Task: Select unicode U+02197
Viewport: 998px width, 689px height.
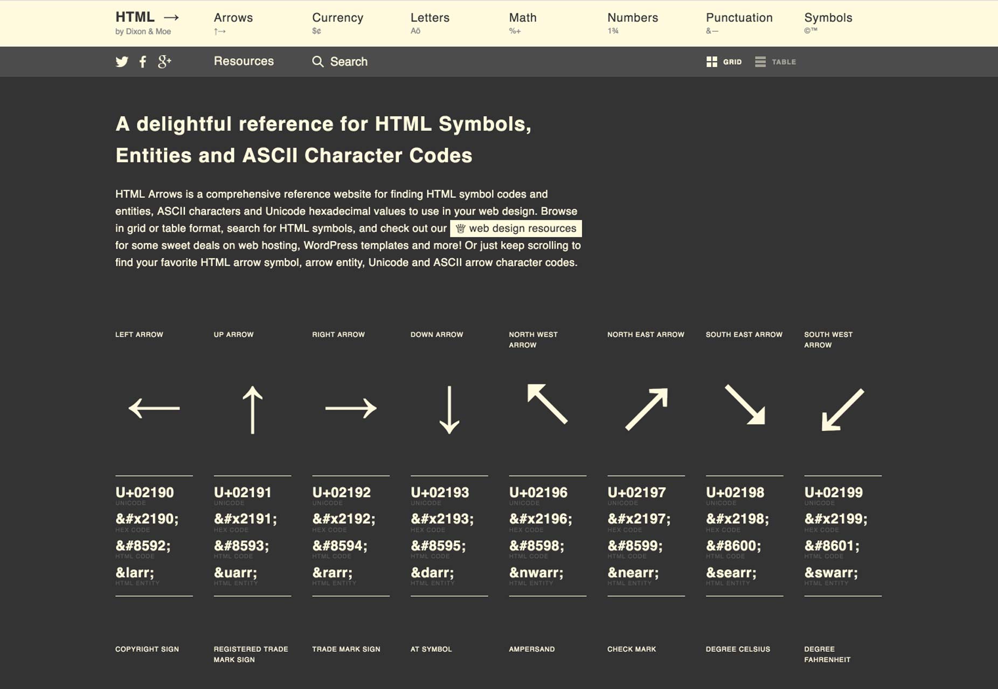Action: point(636,492)
